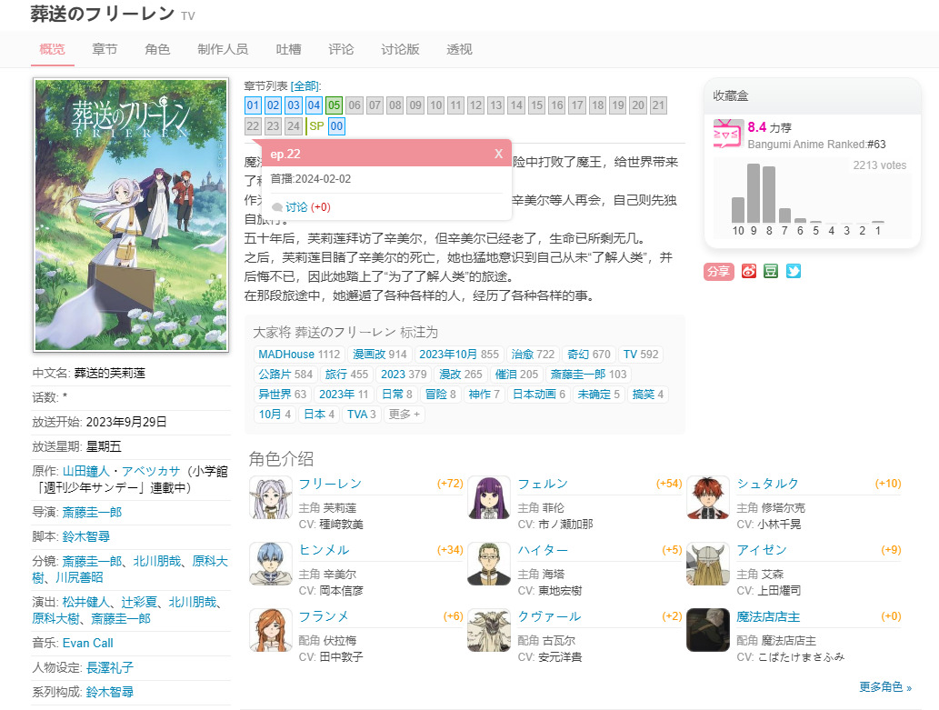Expand tags with 更多 +
This screenshot has width=939, height=710.
click(x=405, y=414)
